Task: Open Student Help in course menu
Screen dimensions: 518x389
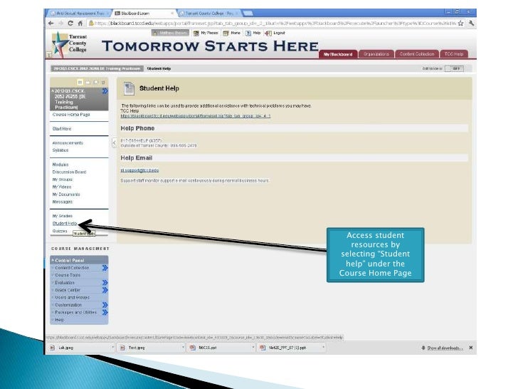Action: coord(65,224)
